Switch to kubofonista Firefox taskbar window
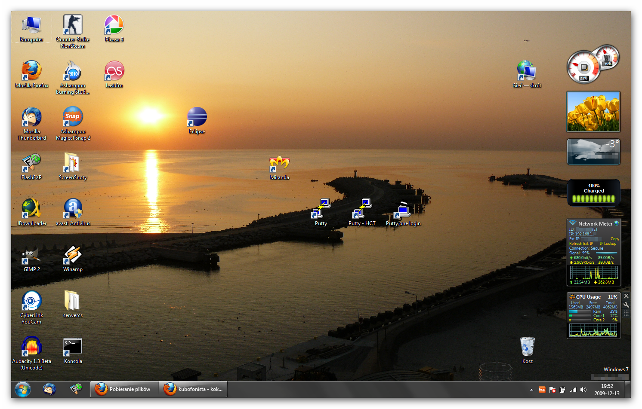Viewport: 642px width, 409px height. click(x=194, y=389)
